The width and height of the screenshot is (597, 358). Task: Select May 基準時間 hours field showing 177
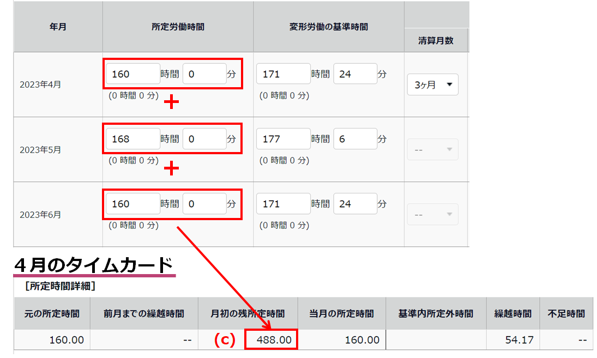pos(284,139)
